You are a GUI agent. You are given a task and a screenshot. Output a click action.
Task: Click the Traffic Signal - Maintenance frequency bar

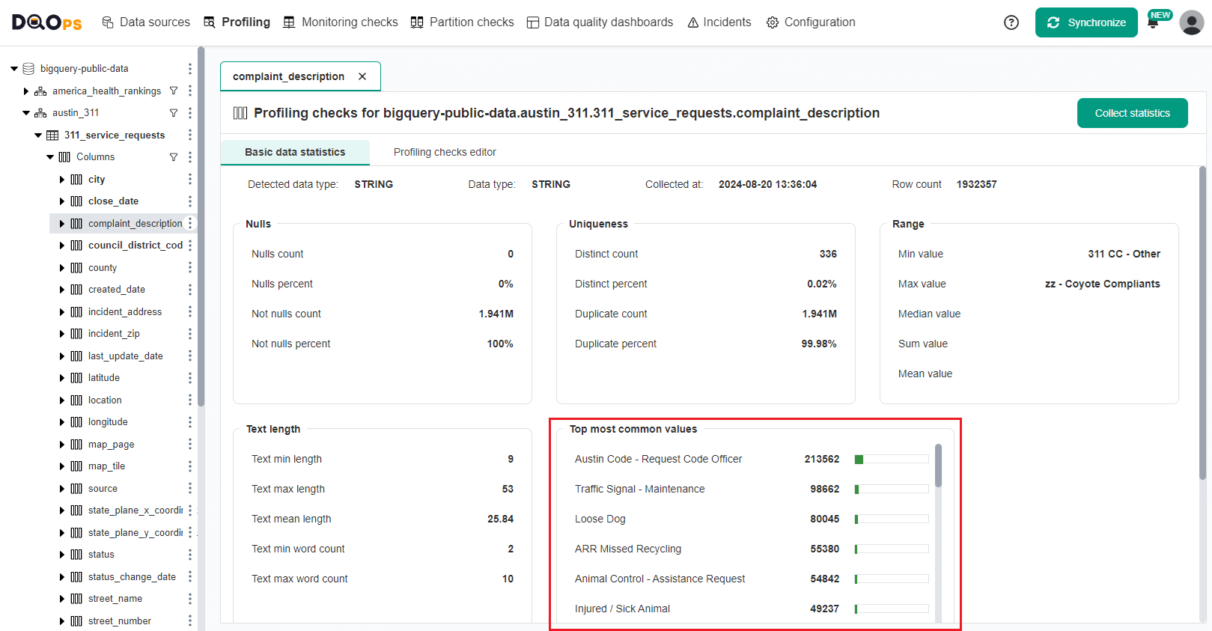892,490
